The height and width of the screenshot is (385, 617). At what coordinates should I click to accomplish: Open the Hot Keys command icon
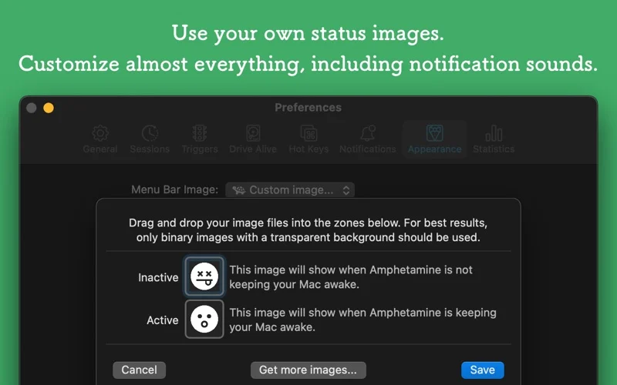click(309, 133)
